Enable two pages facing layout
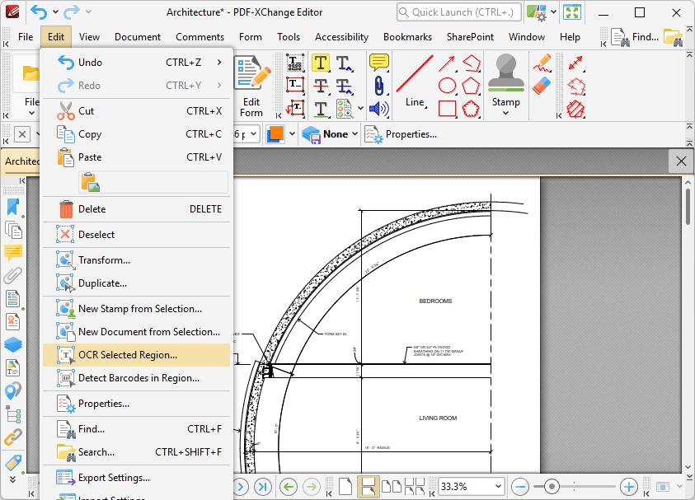This screenshot has width=695, height=500. coord(392,486)
